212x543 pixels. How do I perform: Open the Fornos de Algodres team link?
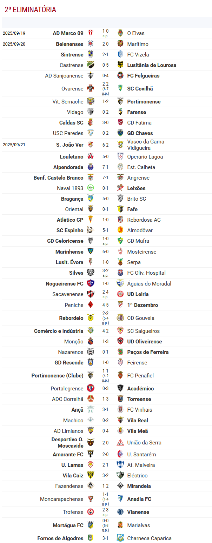tap(60, 538)
